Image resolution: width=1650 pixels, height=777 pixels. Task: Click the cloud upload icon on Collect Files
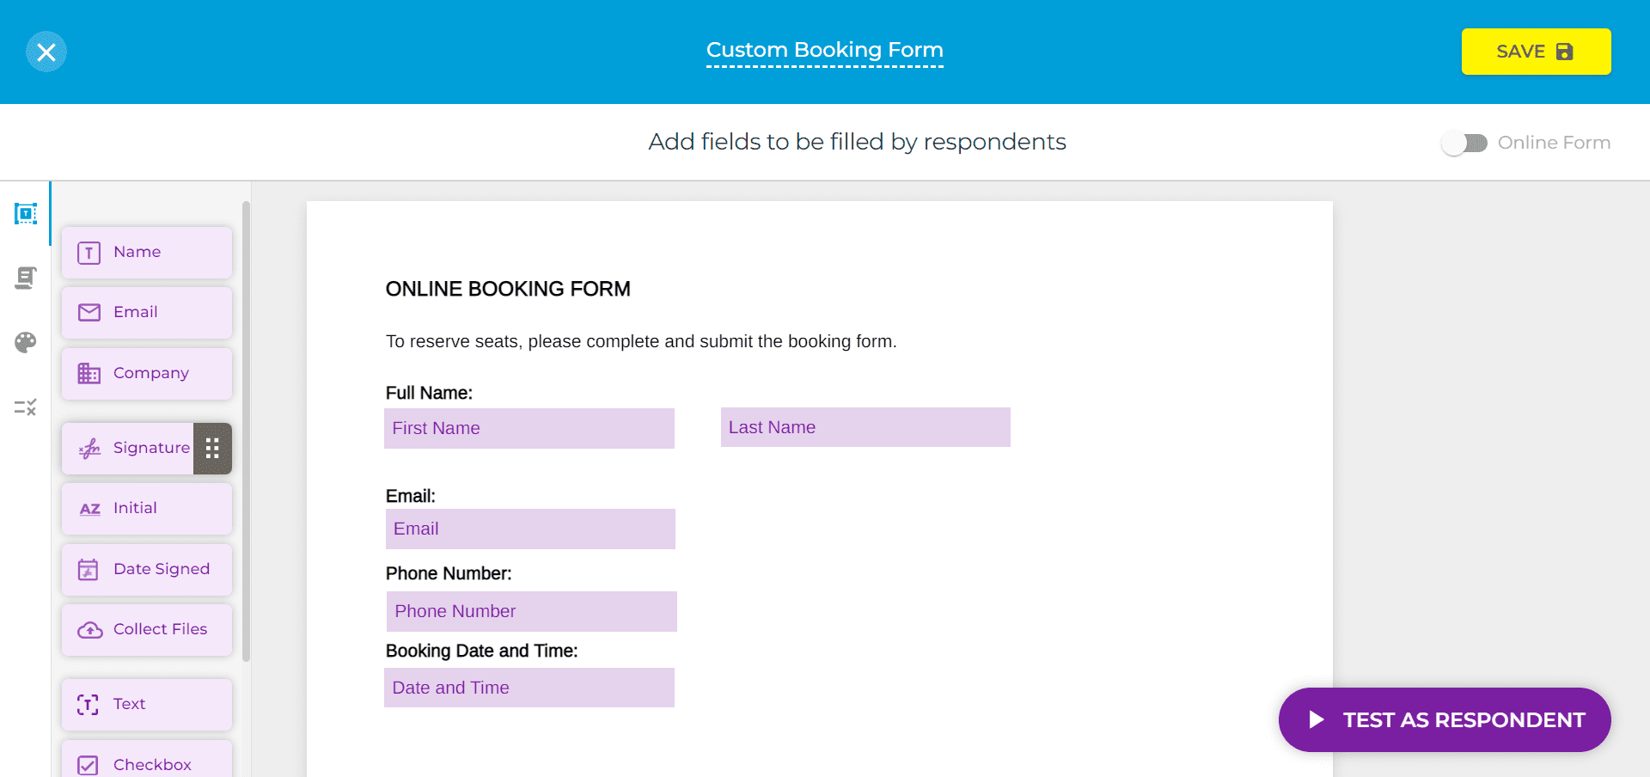pyautogui.click(x=89, y=629)
